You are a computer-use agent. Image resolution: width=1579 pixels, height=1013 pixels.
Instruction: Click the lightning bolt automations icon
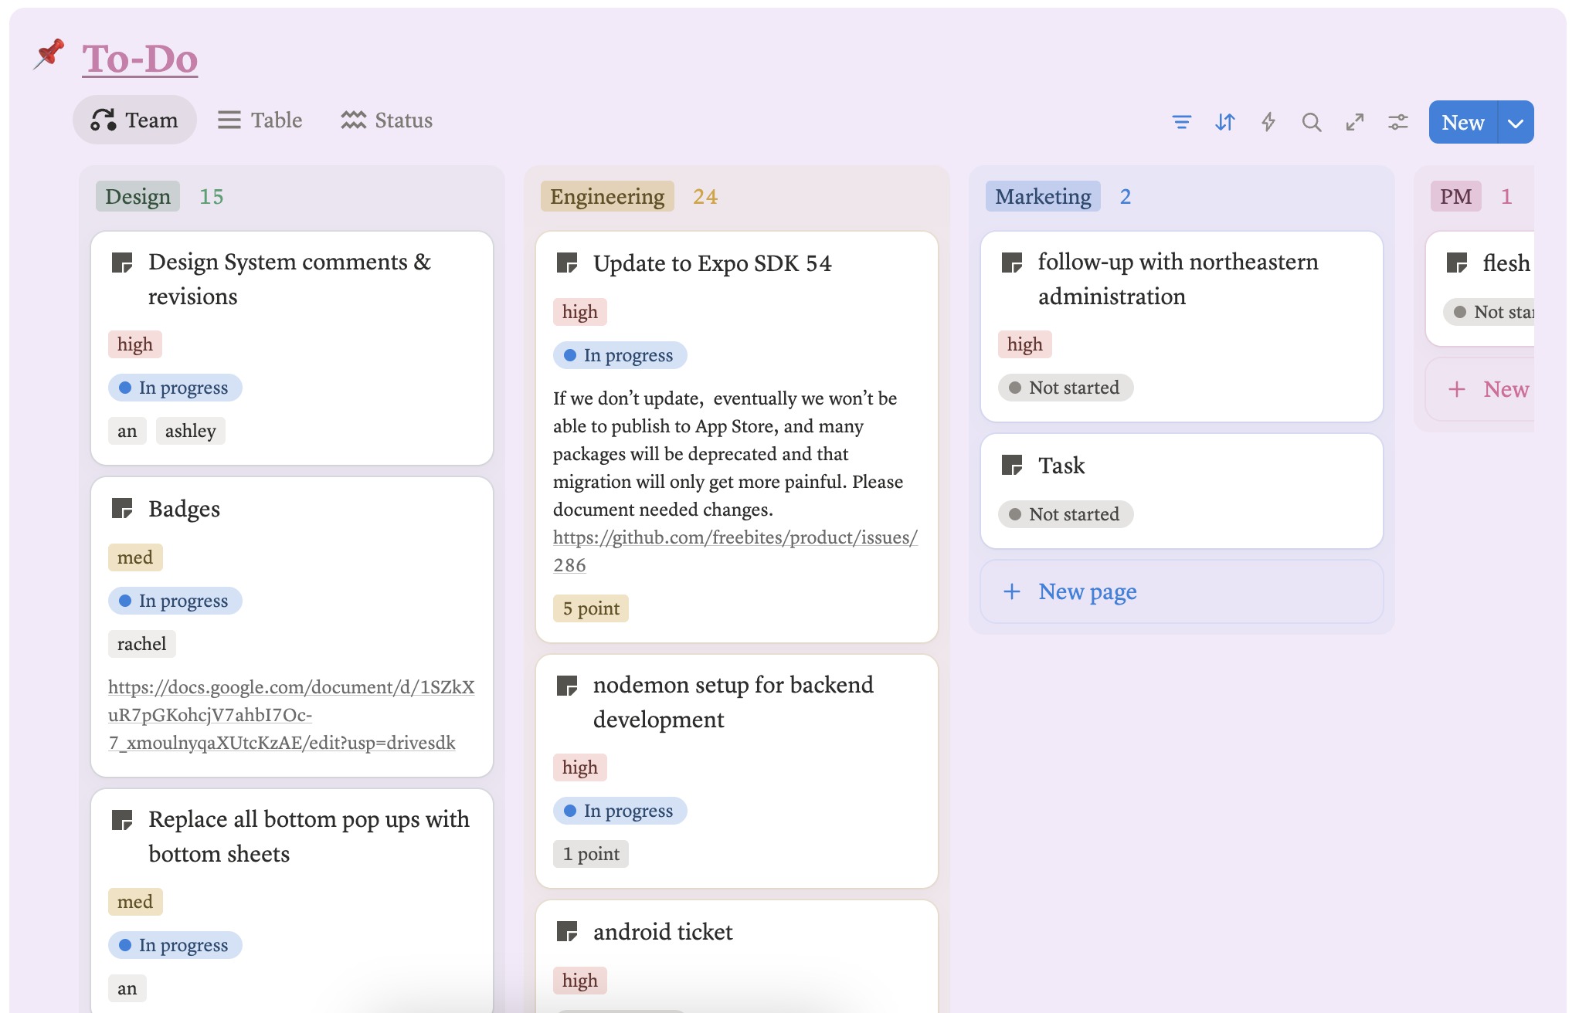coord(1268,122)
